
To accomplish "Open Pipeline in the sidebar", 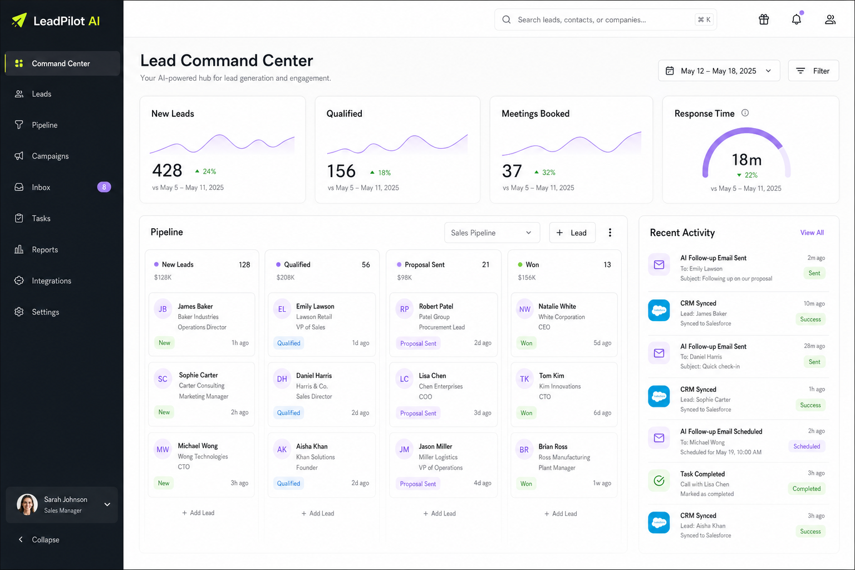I will tap(62, 125).
